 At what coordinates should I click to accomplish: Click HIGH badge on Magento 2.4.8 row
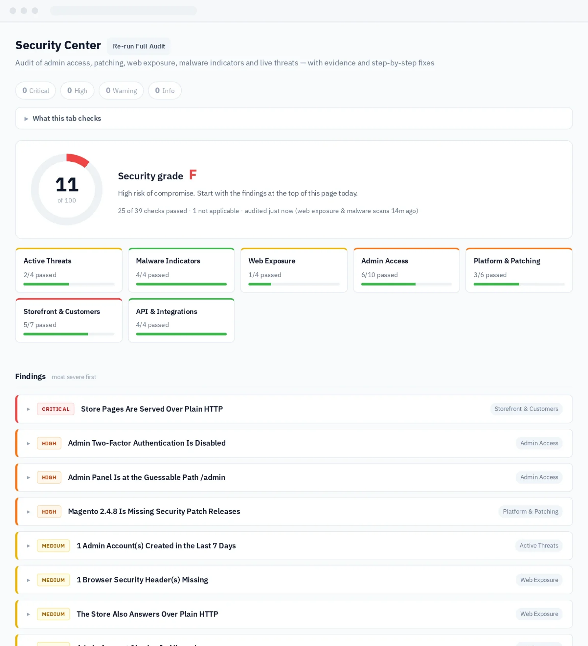click(49, 512)
